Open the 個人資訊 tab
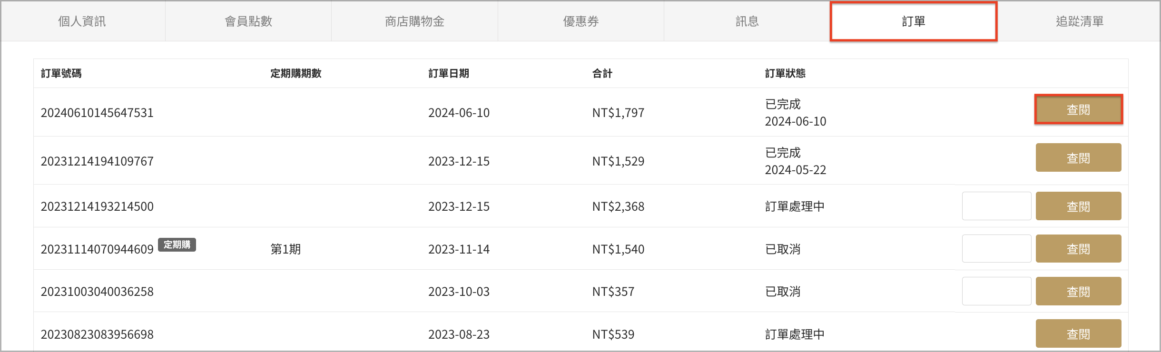The width and height of the screenshot is (1161, 352). pos(82,21)
